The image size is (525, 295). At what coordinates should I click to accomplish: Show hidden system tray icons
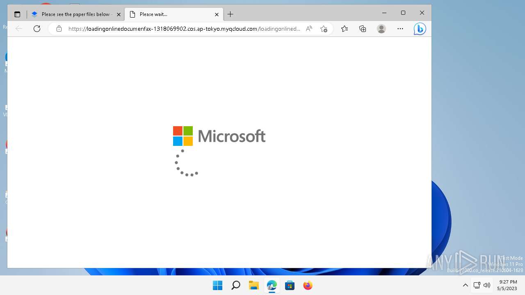point(465,285)
